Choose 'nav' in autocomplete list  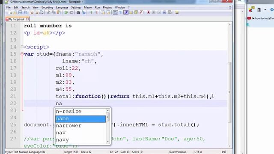click(80, 133)
